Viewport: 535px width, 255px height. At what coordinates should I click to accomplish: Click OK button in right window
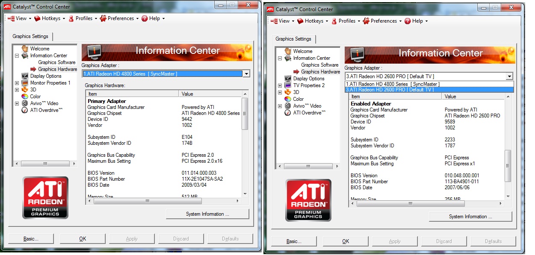(x=346, y=241)
